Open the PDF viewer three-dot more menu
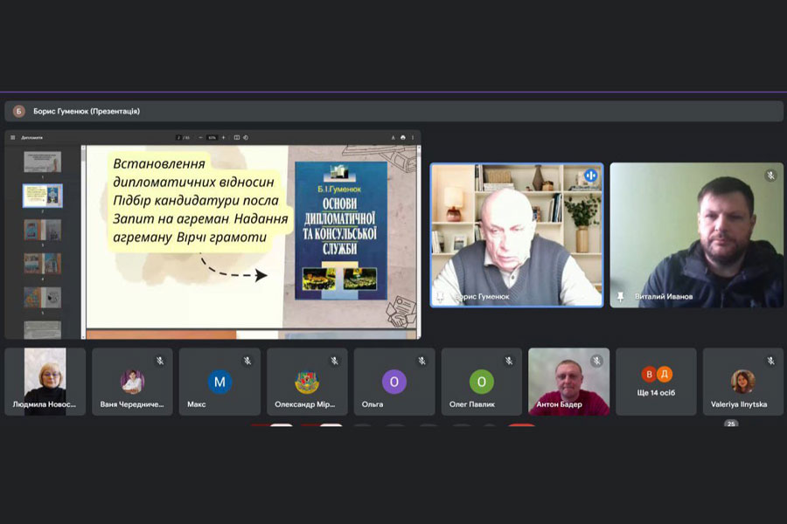The height and width of the screenshot is (524, 787). (x=413, y=137)
